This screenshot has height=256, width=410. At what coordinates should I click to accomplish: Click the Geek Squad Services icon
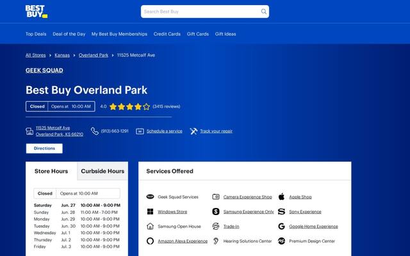tap(150, 196)
